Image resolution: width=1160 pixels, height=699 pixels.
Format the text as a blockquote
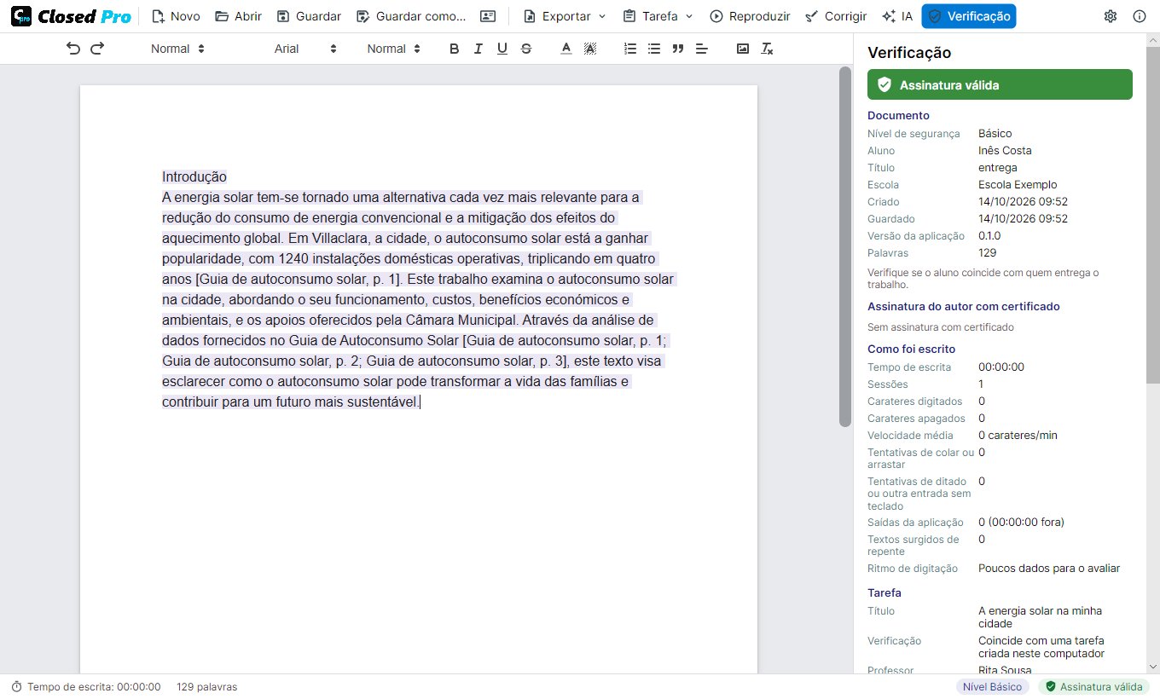point(678,49)
